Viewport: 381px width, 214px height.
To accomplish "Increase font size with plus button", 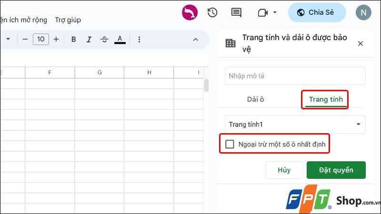I will pyautogui.click(x=56, y=39).
